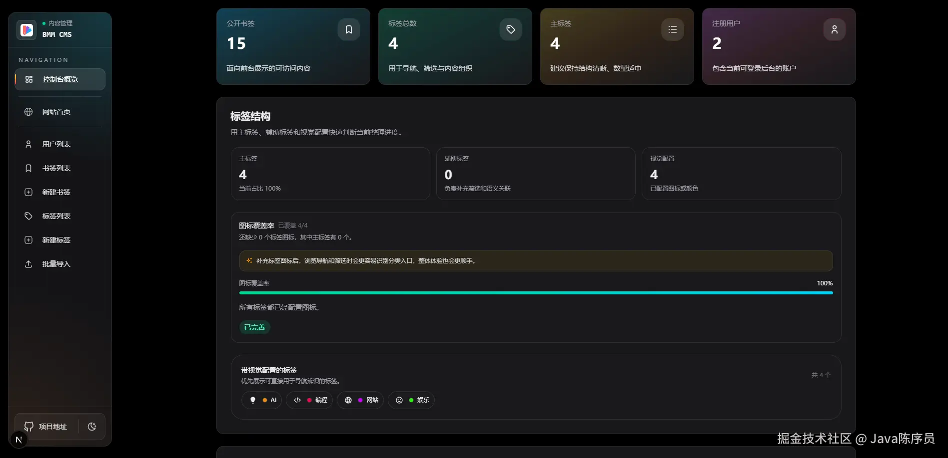
Task: Click the 辅助标签 count box
Action: (x=536, y=174)
